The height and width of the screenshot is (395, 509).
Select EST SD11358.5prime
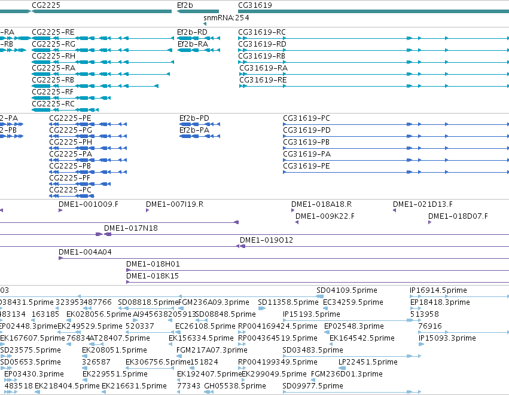click(288, 302)
